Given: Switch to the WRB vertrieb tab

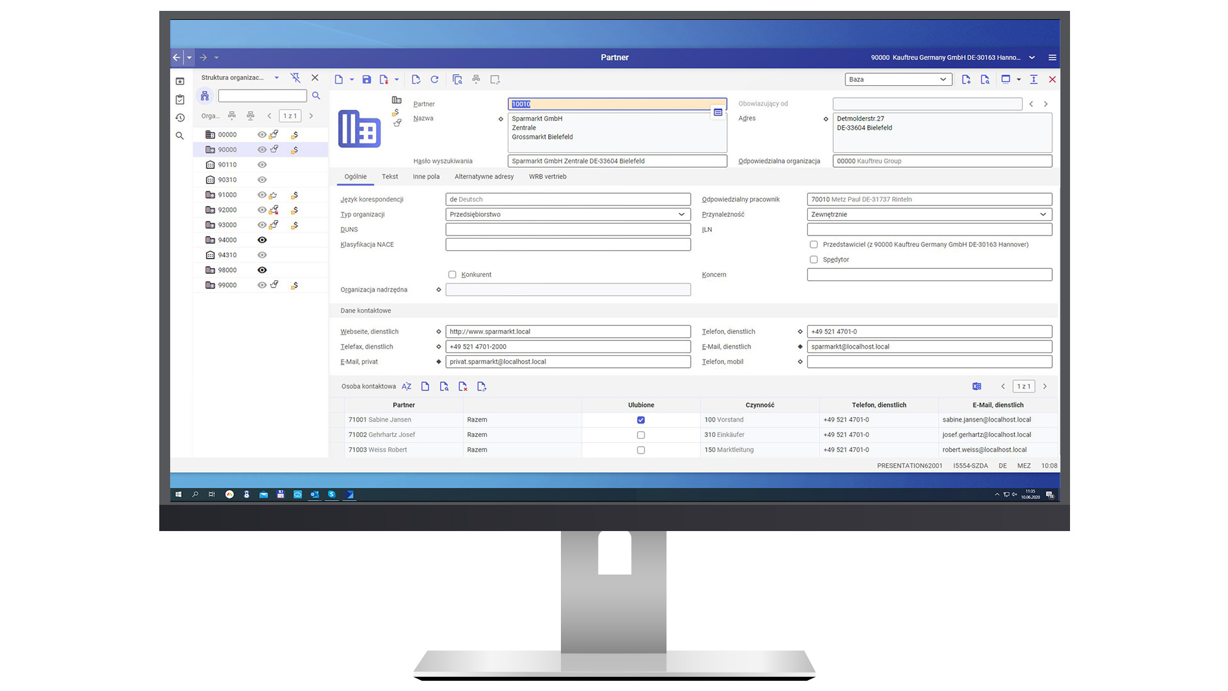Looking at the screenshot, I should pyautogui.click(x=547, y=177).
